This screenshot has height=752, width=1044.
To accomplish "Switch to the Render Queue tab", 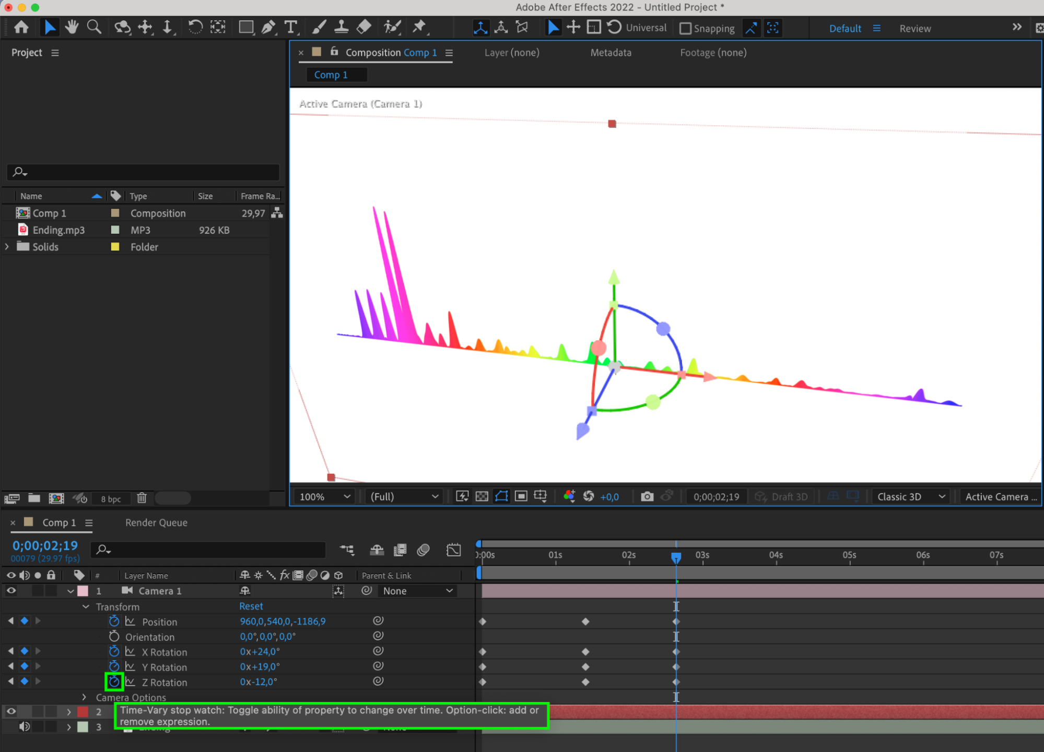I will [156, 522].
